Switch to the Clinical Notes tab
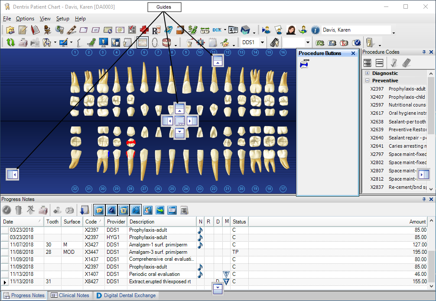The width and height of the screenshot is (436, 301). pos(70,295)
